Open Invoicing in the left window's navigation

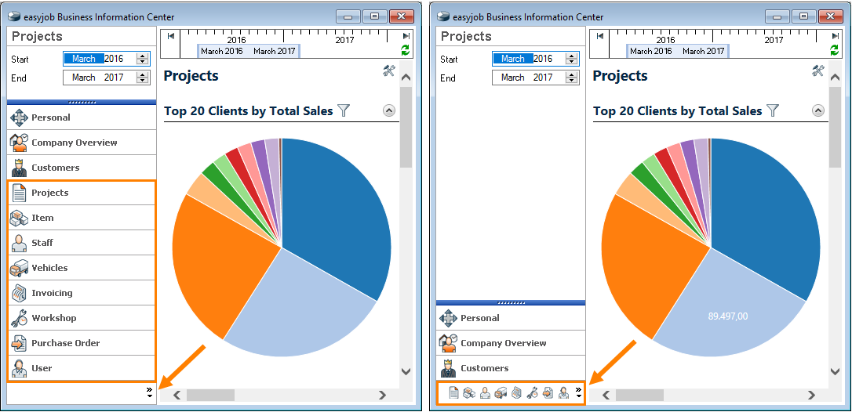point(52,293)
